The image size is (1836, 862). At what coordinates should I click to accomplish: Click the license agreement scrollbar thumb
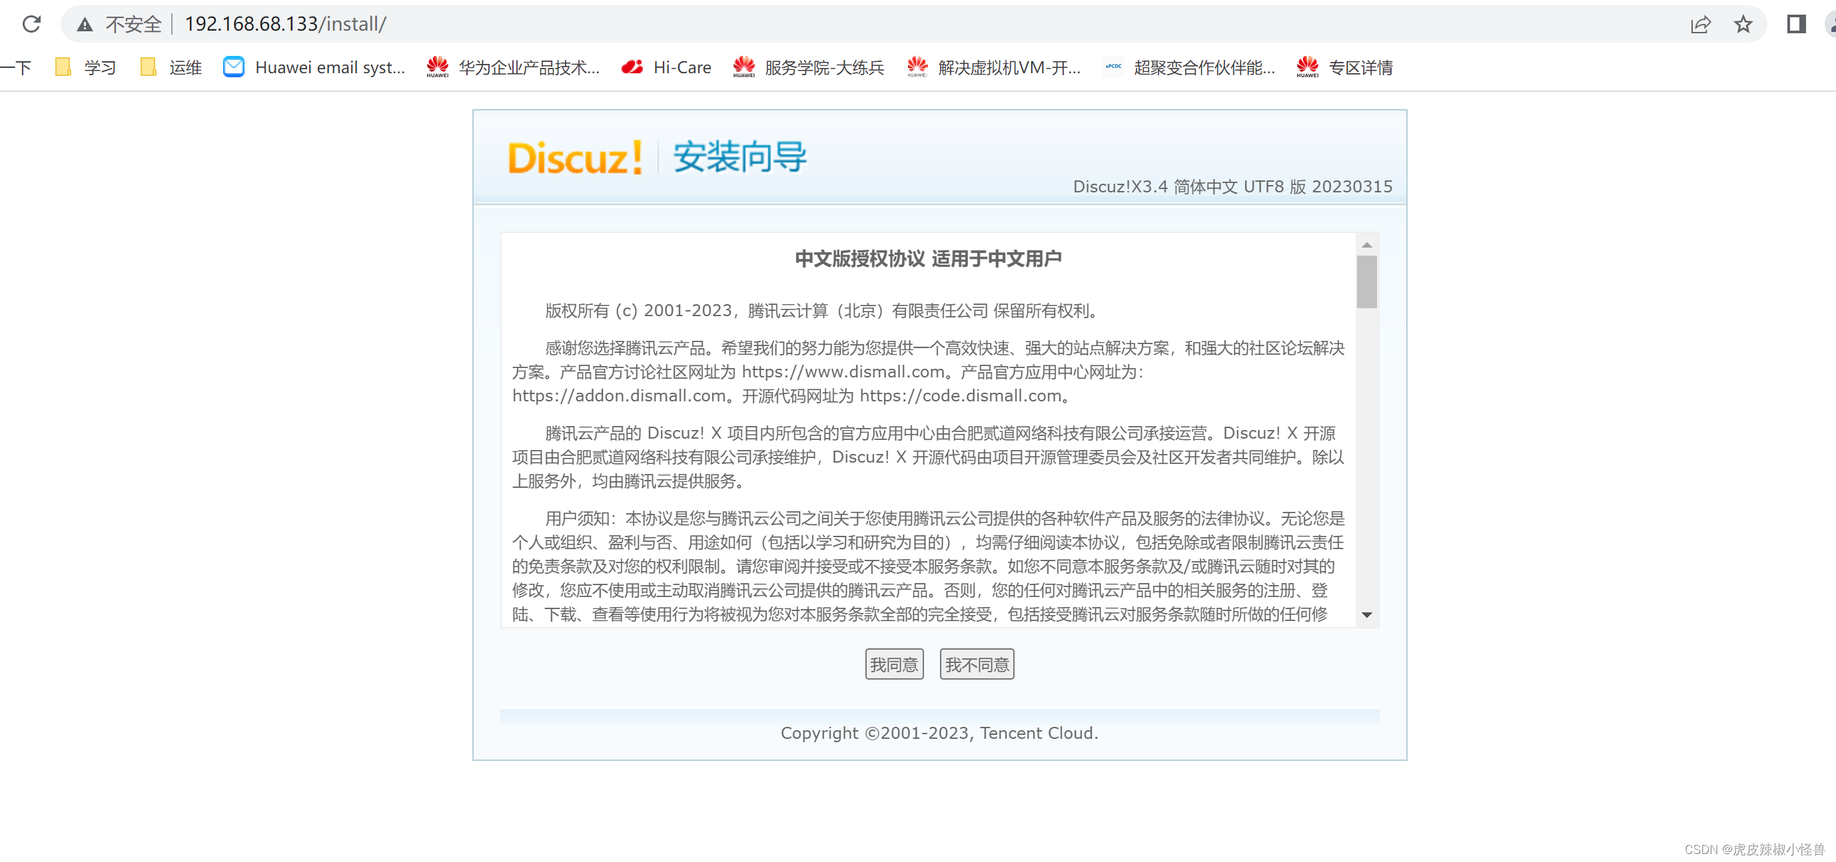tap(1366, 282)
